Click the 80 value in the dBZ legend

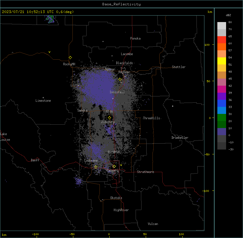point(230,22)
